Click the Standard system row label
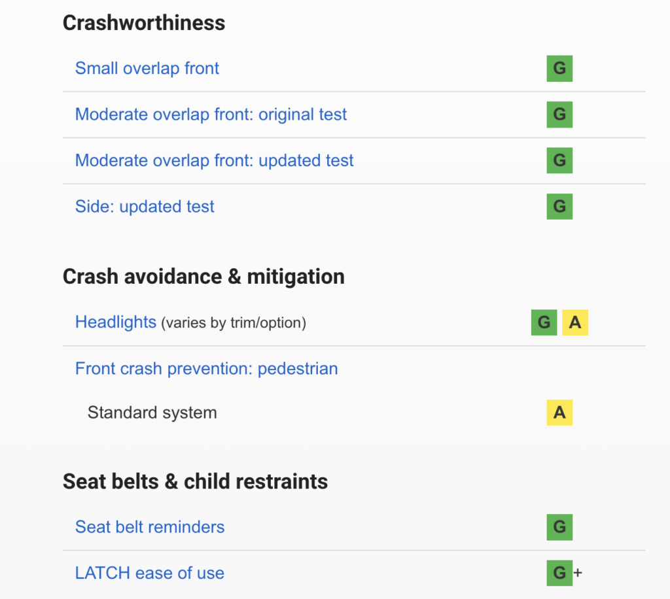This screenshot has width=670, height=599. pyautogui.click(x=152, y=413)
